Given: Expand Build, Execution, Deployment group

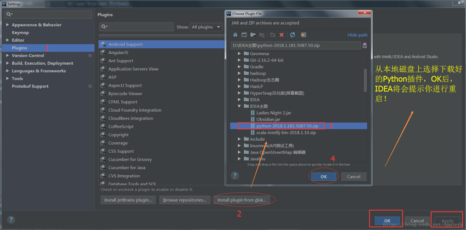Looking at the screenshot, I should (8, 63).
